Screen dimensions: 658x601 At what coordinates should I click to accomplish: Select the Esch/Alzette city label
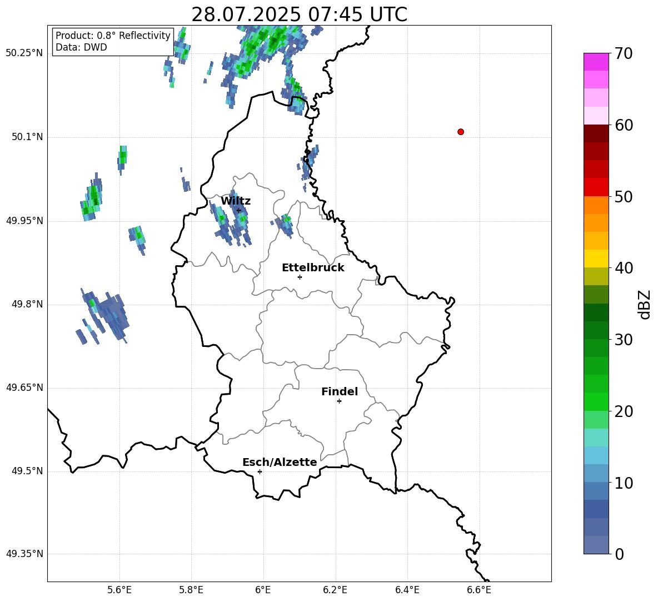[x=280, y=462]
